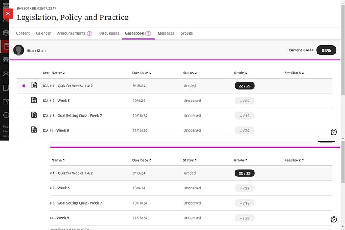Image resolution: width=345 pixels, height=230 pixels.
Task: Sort lower table by Grade
Action: (240, 160)
